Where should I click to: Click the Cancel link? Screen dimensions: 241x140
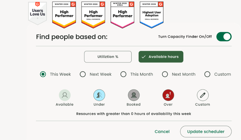coord(162,131)
